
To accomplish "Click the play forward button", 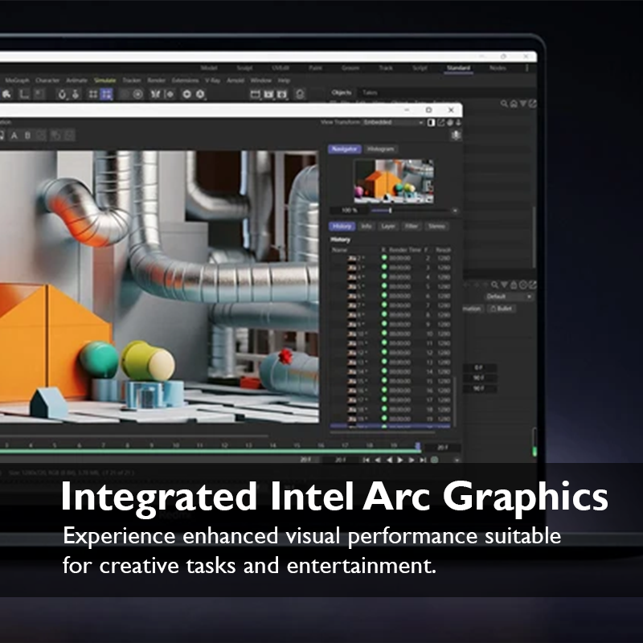I will pos(399,460).
